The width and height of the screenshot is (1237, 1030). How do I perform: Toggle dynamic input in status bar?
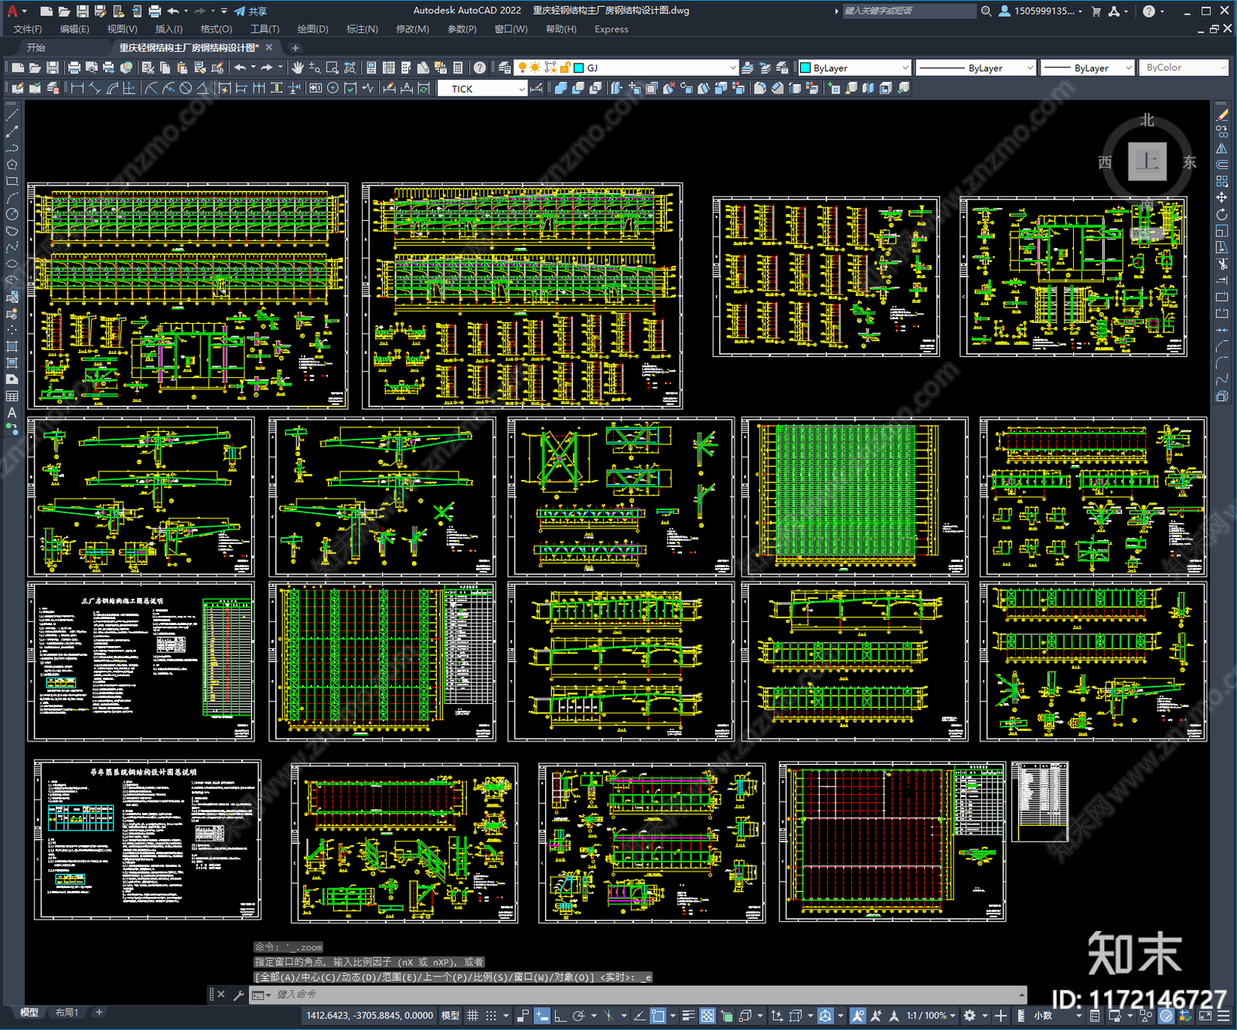pos(542,1015)
